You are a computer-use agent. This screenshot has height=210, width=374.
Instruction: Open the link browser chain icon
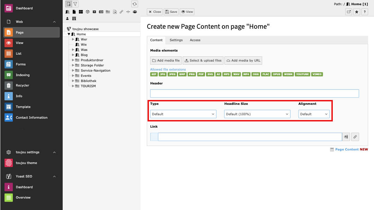[x=355, y=137]
